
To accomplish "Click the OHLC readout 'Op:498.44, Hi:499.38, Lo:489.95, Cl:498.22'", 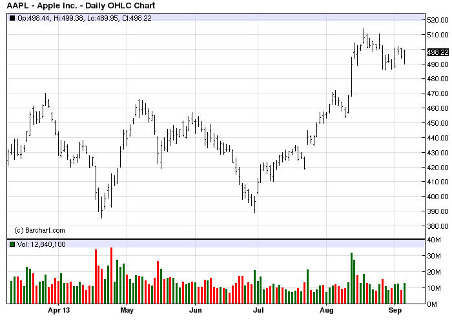I will tap(85, 18).
